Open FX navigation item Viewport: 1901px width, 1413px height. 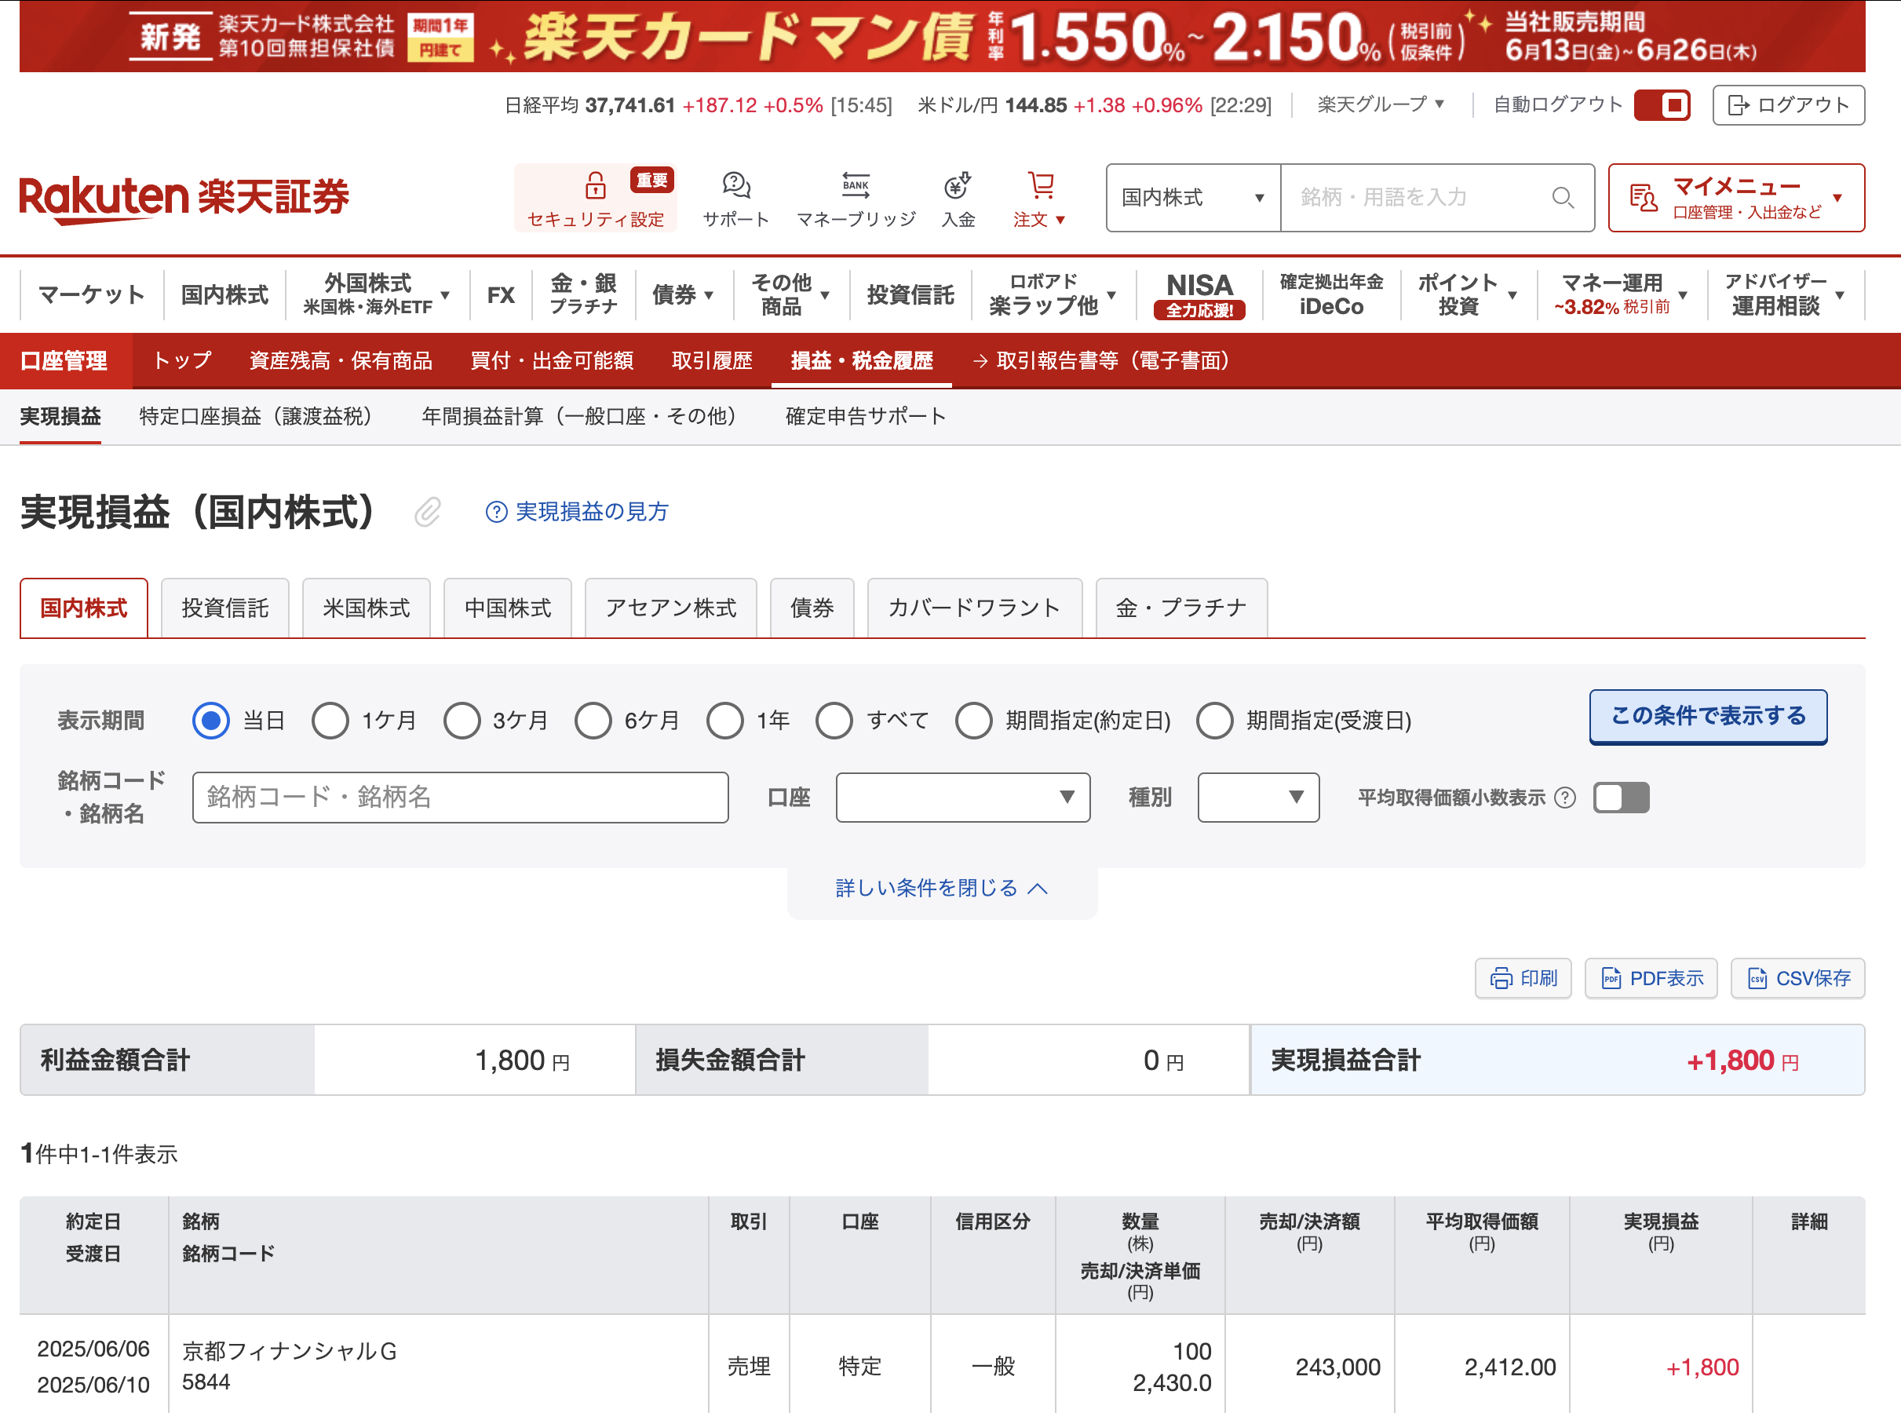pyautogui.click(x=501, y=295)
